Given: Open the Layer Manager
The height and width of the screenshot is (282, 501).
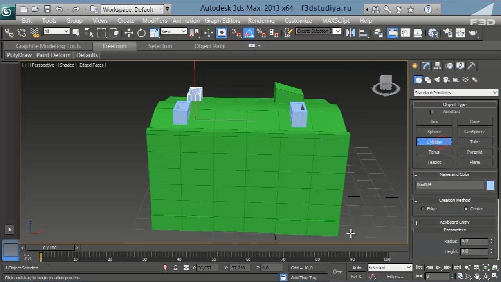Looking at the screenshot, I should click(x=378, y=33).
